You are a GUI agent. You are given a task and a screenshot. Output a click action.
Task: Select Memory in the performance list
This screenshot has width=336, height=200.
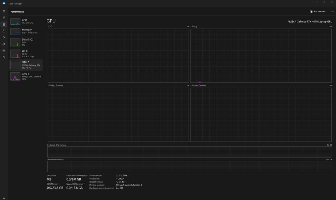tap(26, 31)
